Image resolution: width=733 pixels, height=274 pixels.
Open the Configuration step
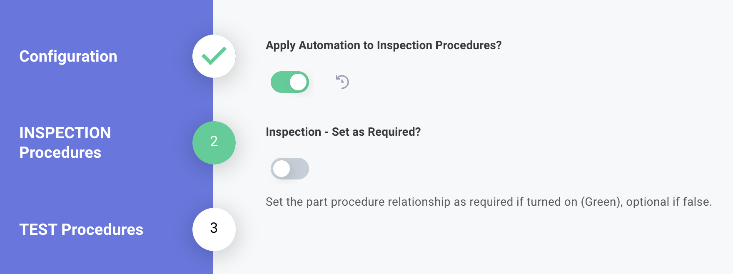tap(68, 56)
